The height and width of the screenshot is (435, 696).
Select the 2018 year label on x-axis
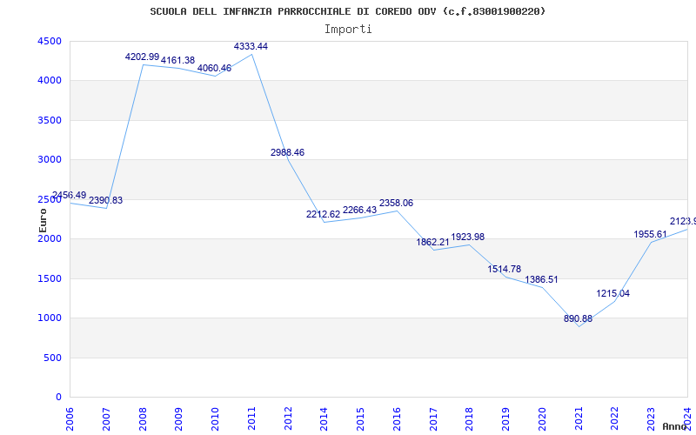(470, 418)
